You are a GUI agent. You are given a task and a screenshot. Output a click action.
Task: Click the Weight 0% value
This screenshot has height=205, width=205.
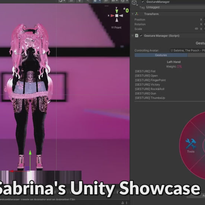(179, 67)
